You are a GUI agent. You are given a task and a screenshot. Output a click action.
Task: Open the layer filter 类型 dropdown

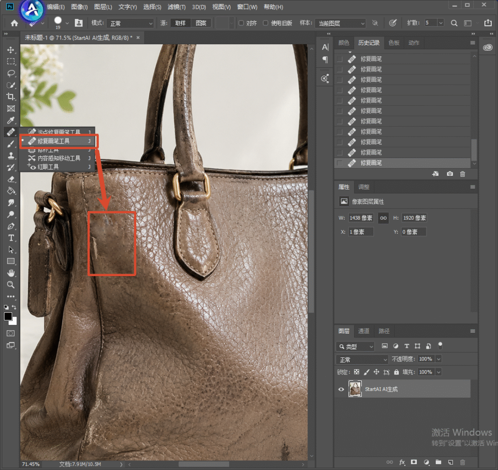point(356,346)
